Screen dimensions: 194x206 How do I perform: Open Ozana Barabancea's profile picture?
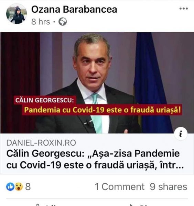pos(17,14)
